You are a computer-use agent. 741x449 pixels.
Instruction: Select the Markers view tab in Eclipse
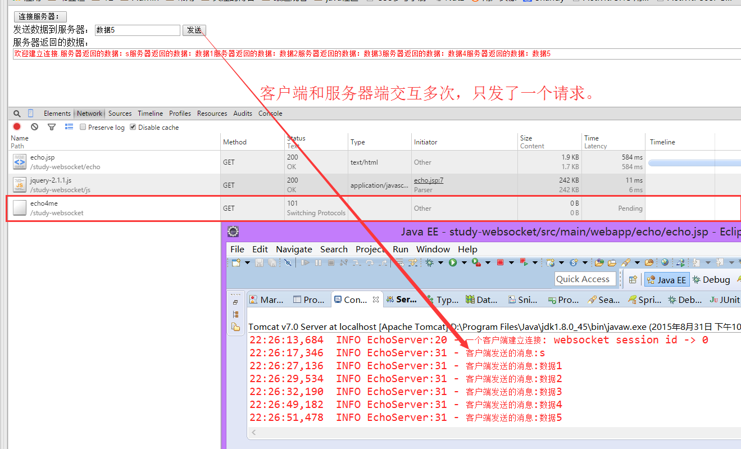(266, 300)
